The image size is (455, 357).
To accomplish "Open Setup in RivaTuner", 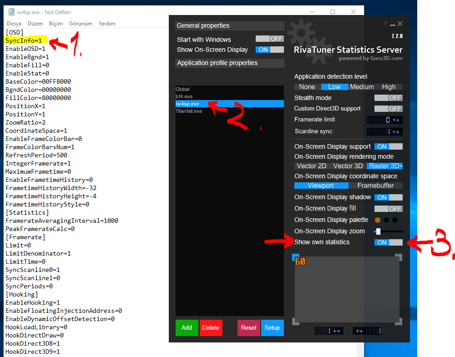I will pos(272,328).
